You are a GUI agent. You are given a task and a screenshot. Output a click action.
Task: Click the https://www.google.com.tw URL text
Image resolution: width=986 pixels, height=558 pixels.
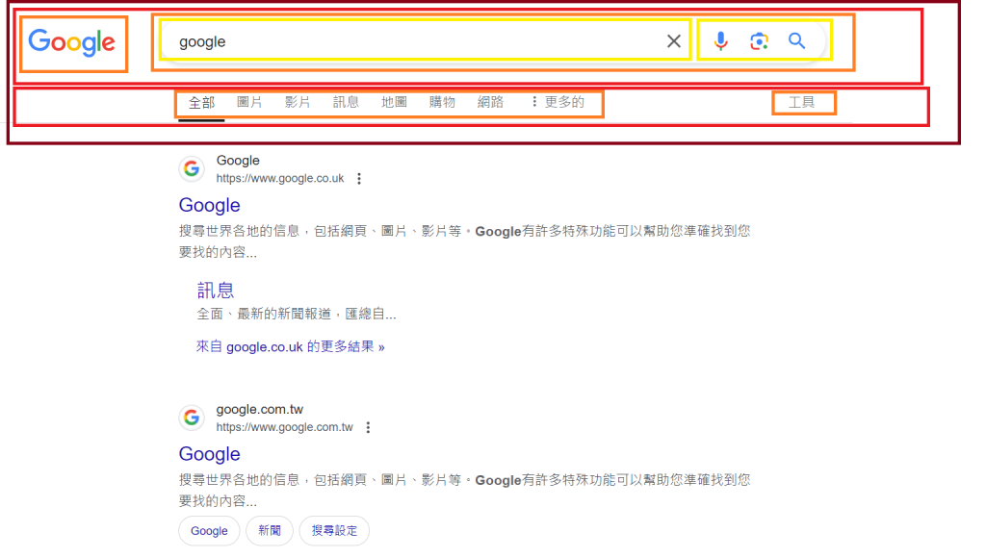click(284, 427)
